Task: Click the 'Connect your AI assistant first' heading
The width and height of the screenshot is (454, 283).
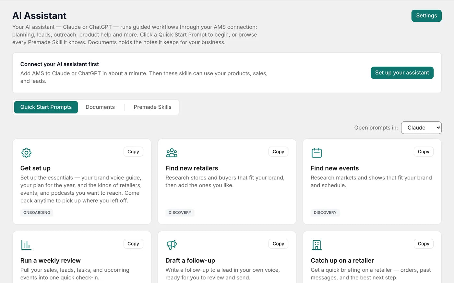Action: click(60, 64)
